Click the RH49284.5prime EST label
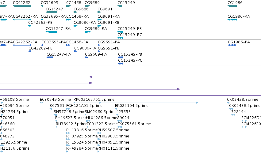The width and height of the screenshot is (261, 153). 82,148
